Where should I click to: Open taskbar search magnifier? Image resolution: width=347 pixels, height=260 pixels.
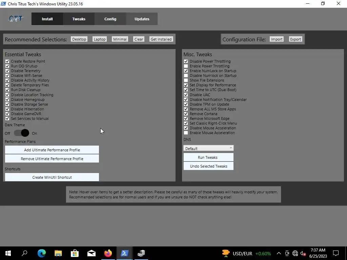pyautogui.click(x=24, y=253)
